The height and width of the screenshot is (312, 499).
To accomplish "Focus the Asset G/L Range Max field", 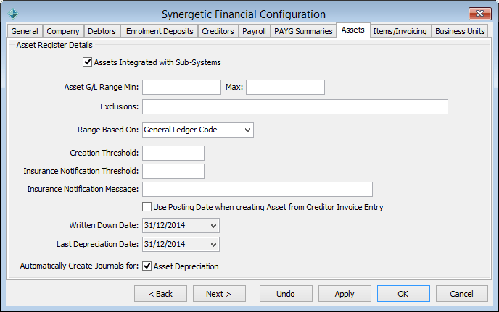I will (285, 87).
